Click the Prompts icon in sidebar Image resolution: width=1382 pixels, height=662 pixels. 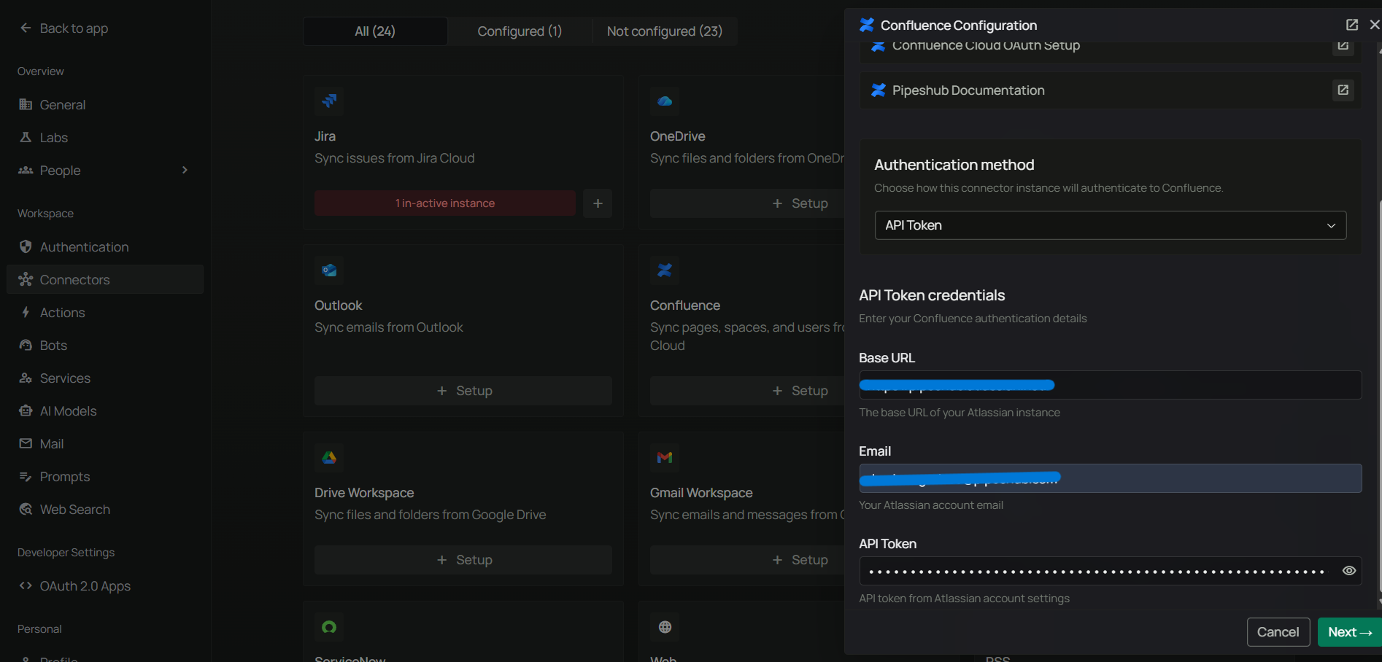point(26,477)
